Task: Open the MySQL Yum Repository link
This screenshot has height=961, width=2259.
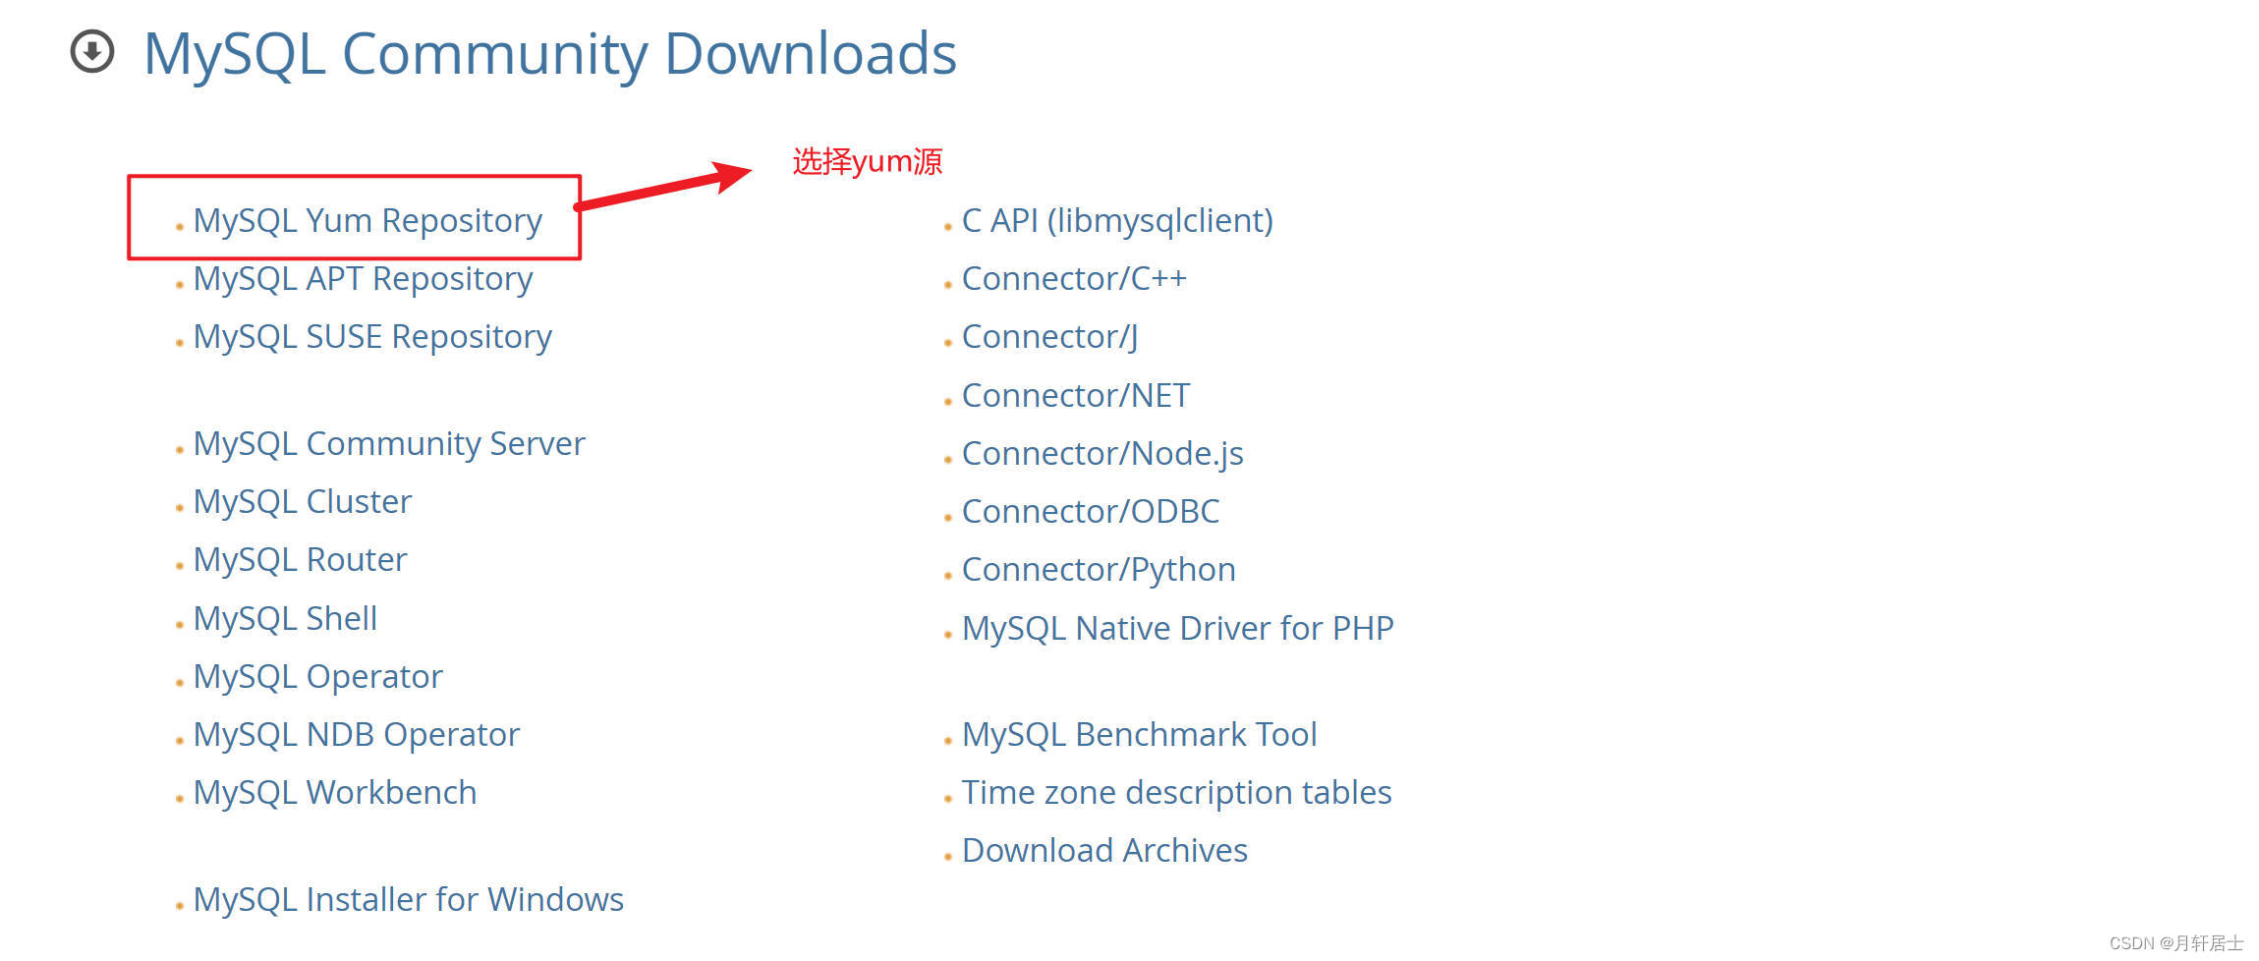Action: point(367,221)
